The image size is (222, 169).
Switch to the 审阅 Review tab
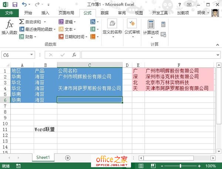(122, 13)
